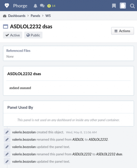This screenshot has height=168, width=137.
Task: Click the Active status tag
Action: 13,35
